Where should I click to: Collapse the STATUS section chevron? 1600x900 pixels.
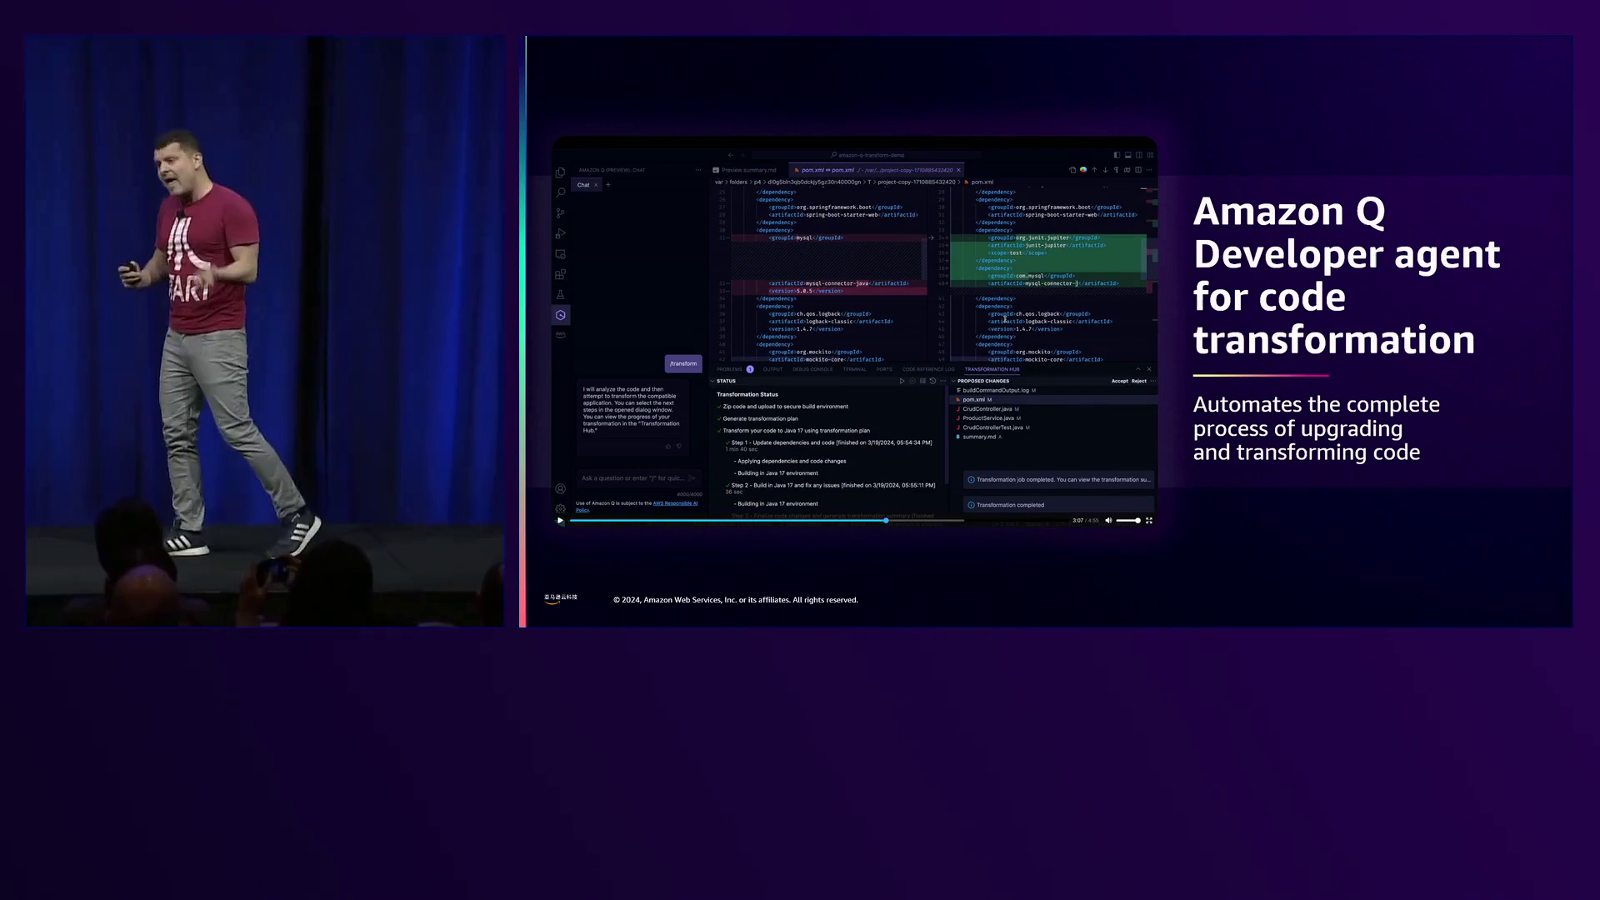[x=712, y=381]
